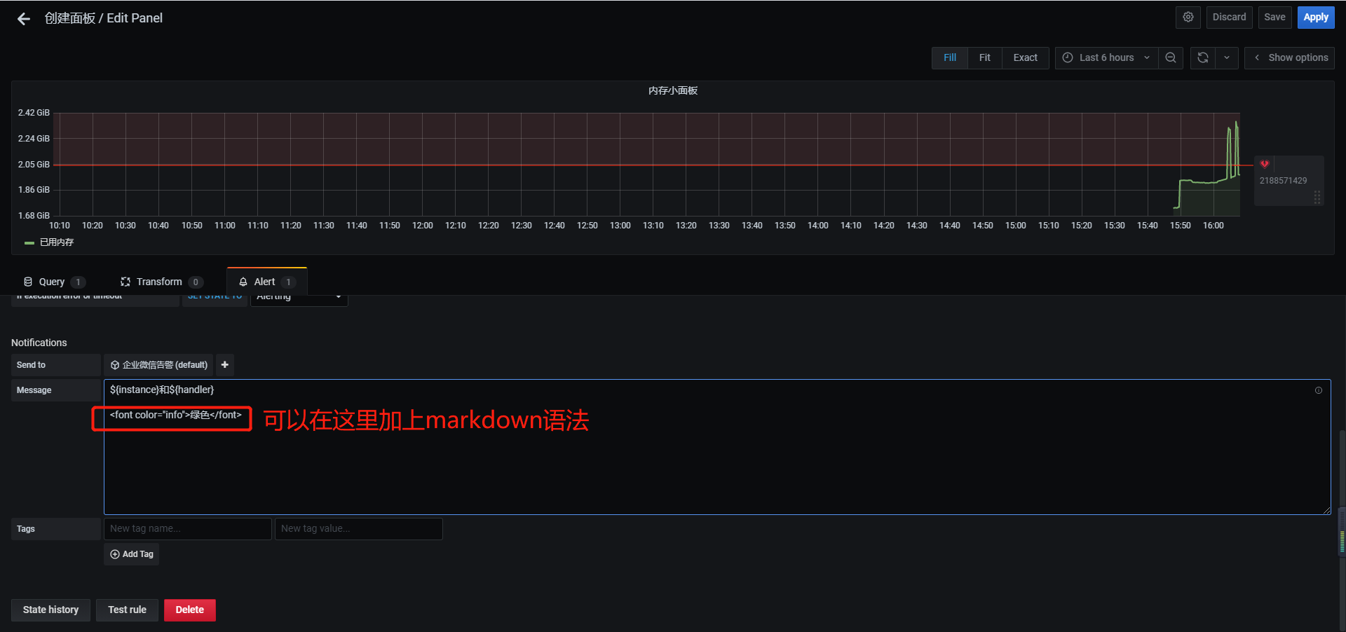Expand the Show options side pane
Viewport: 1346px width, 632px height.
(x=1290, y=58)
